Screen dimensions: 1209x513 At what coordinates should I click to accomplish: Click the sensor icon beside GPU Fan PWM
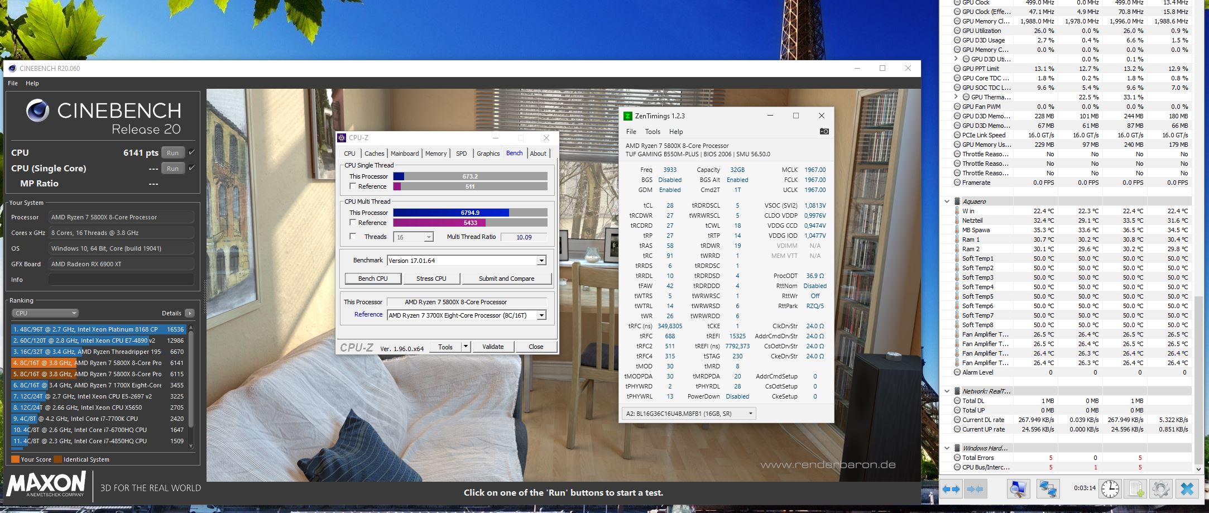pyautogui.click(x=957, y=107)
